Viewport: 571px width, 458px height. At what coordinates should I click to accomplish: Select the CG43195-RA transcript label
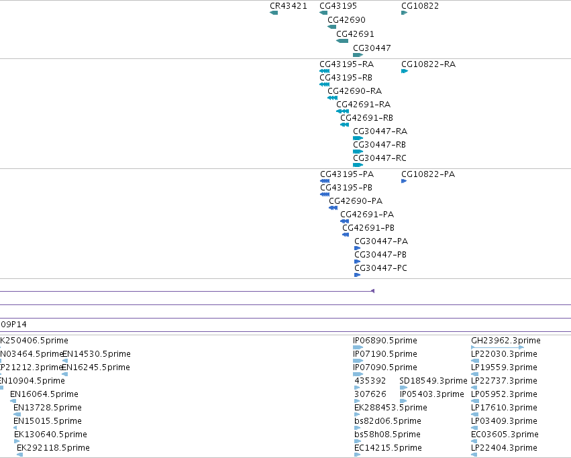pyautogui.click(x=347, y=64)
